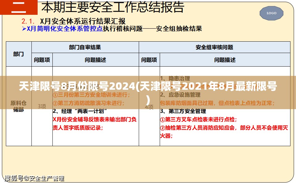Select the blue text X月简明化安全体系管控点

65,29
